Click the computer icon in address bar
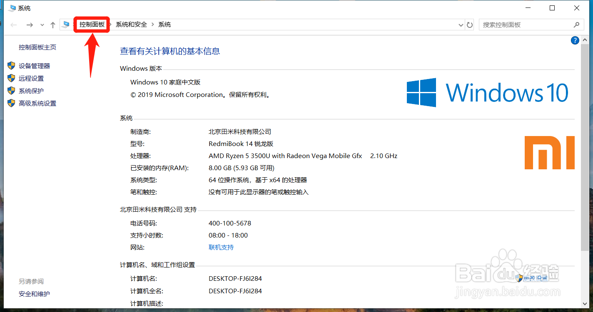This screenshot has width=593, height=312. click(66, 25)
